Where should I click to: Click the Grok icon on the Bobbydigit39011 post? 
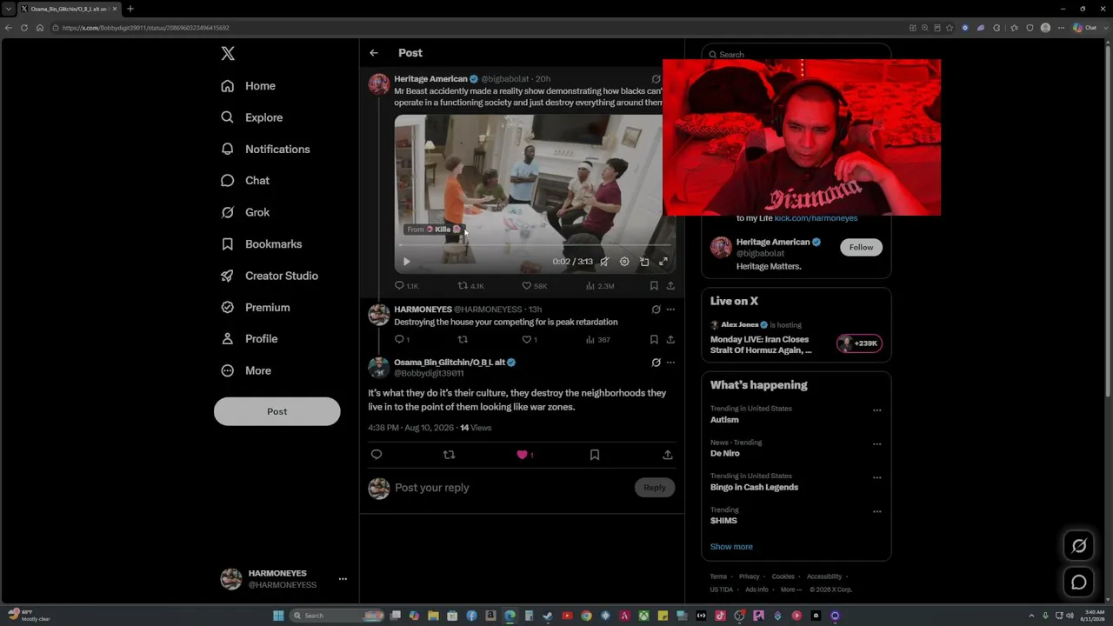(x=656, y=363)
